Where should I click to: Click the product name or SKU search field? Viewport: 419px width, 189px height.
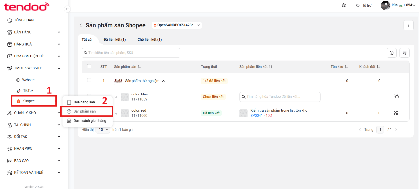pyautogui.click(x=131, y=53)
